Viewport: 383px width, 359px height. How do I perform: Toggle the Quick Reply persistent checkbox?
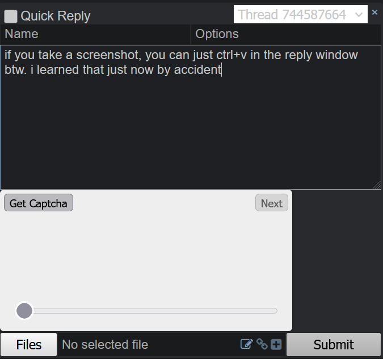pyautogui.click(x=11, y=16)
